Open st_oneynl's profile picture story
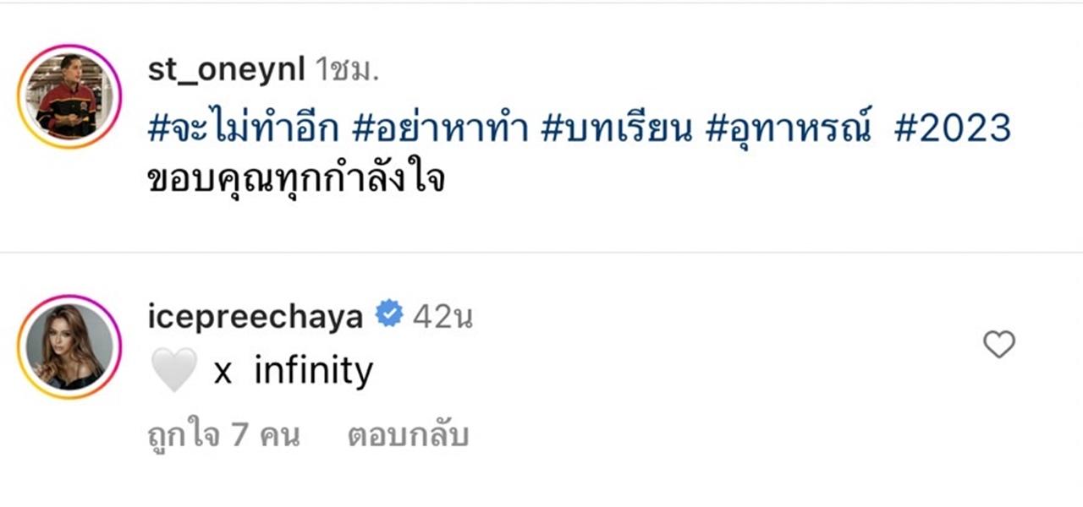This screenshot has width=1083, height=507. click(69, 96)
